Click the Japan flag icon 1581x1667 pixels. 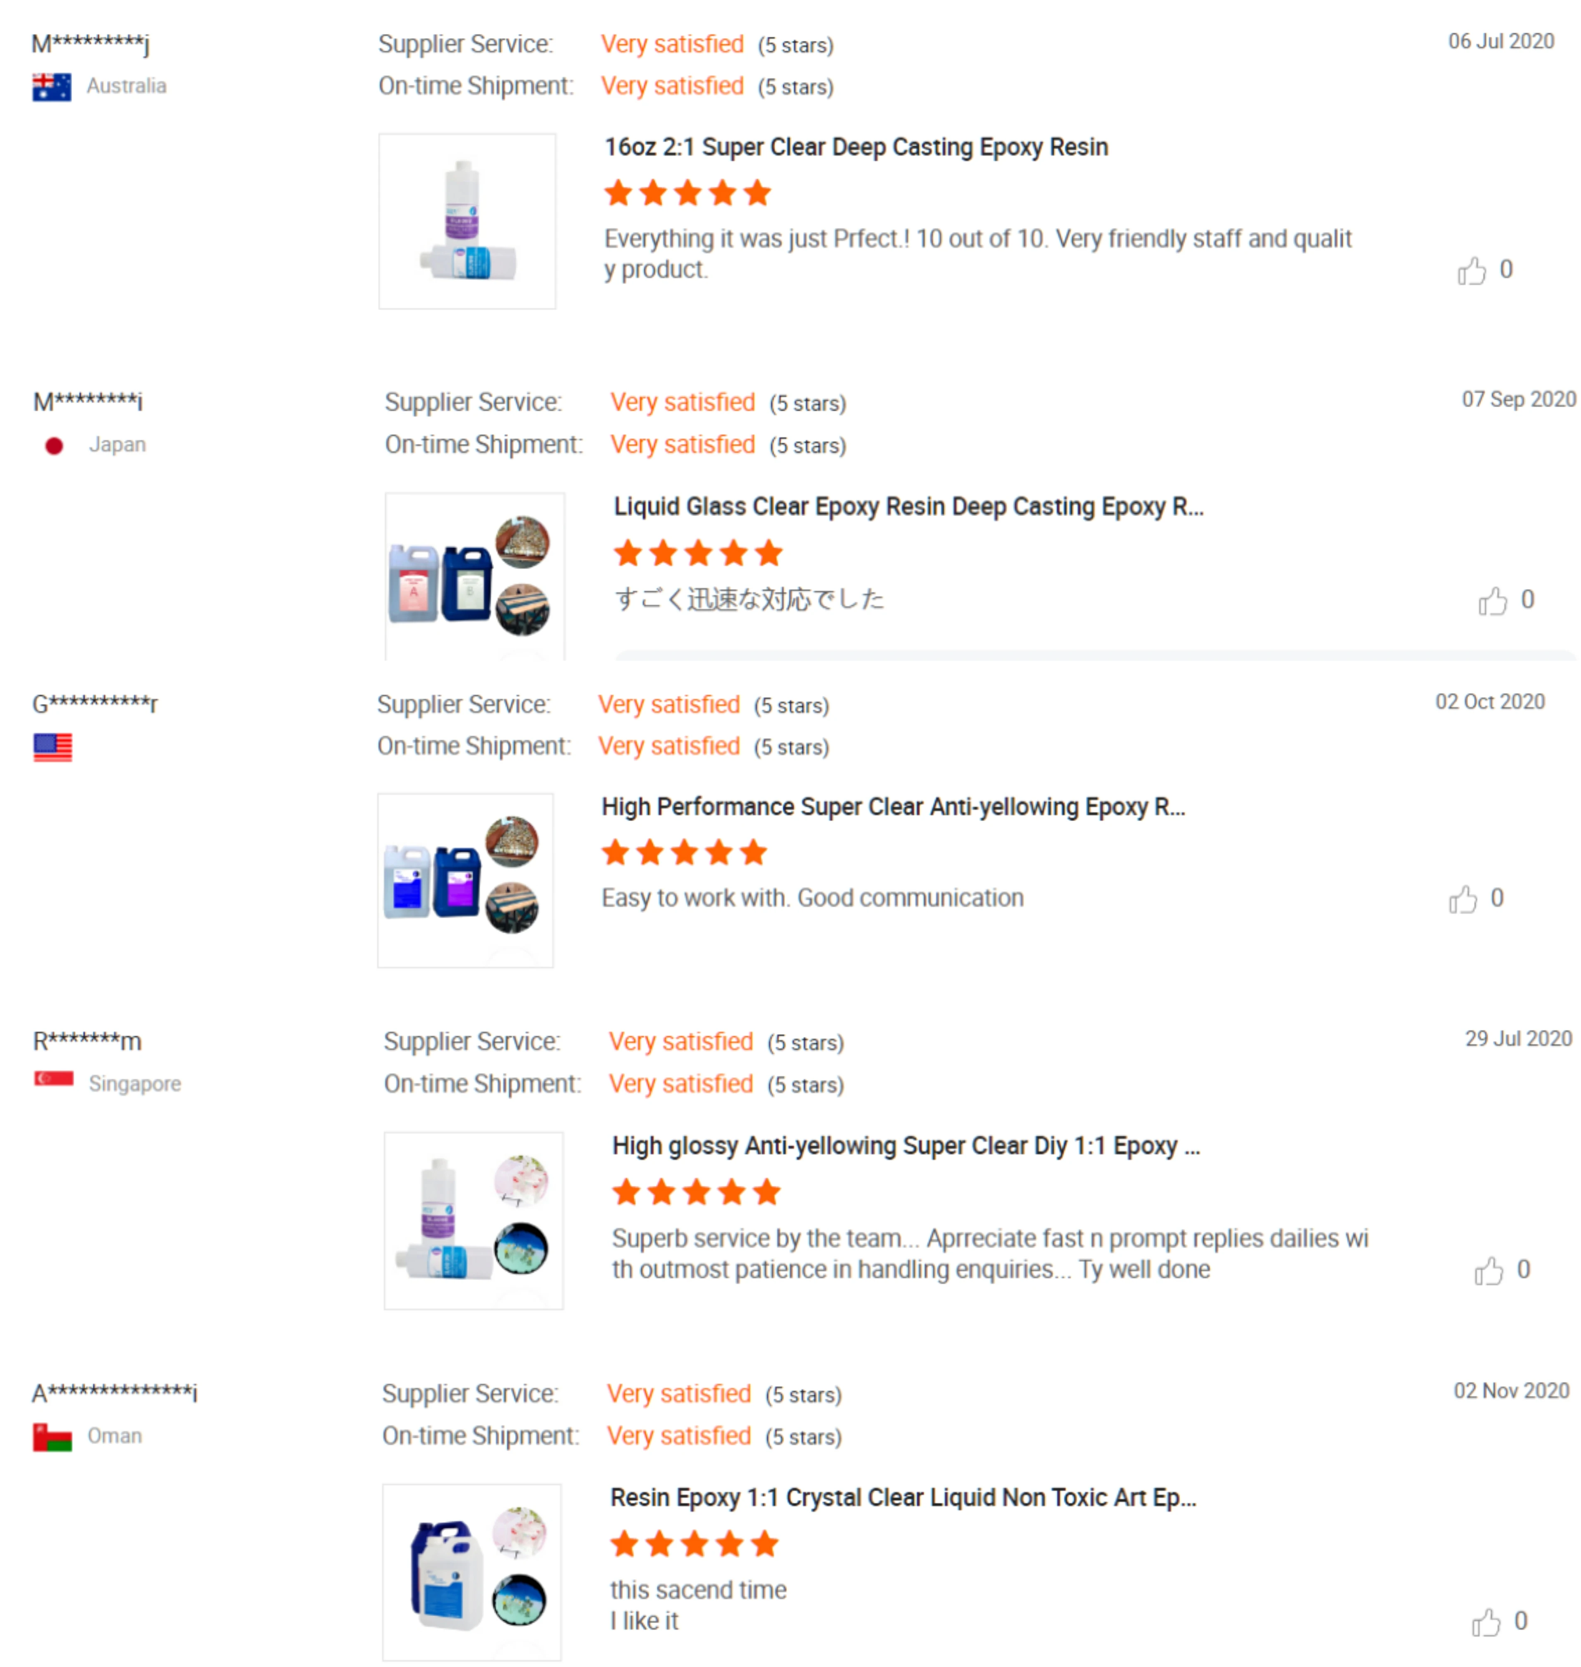pyautogui.click(x=54, y=446)
